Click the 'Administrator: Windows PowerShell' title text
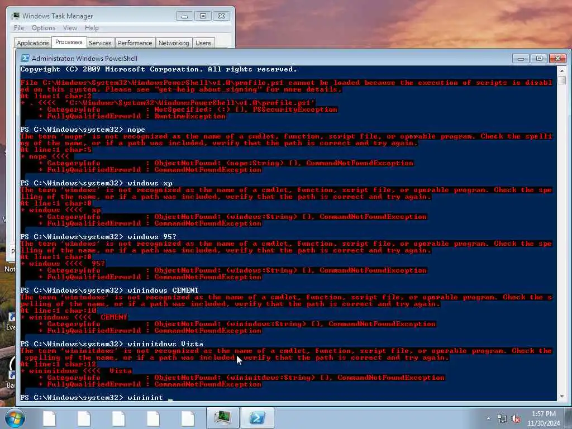572x429 pixels. click(85, 58)
